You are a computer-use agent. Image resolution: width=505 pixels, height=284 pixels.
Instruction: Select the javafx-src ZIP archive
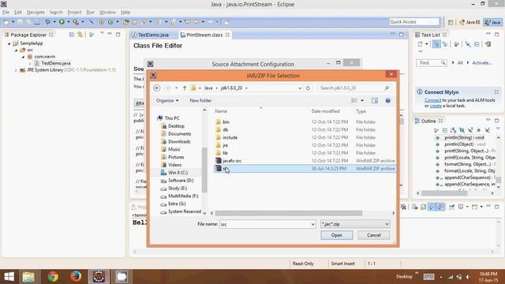coord(305,161)
